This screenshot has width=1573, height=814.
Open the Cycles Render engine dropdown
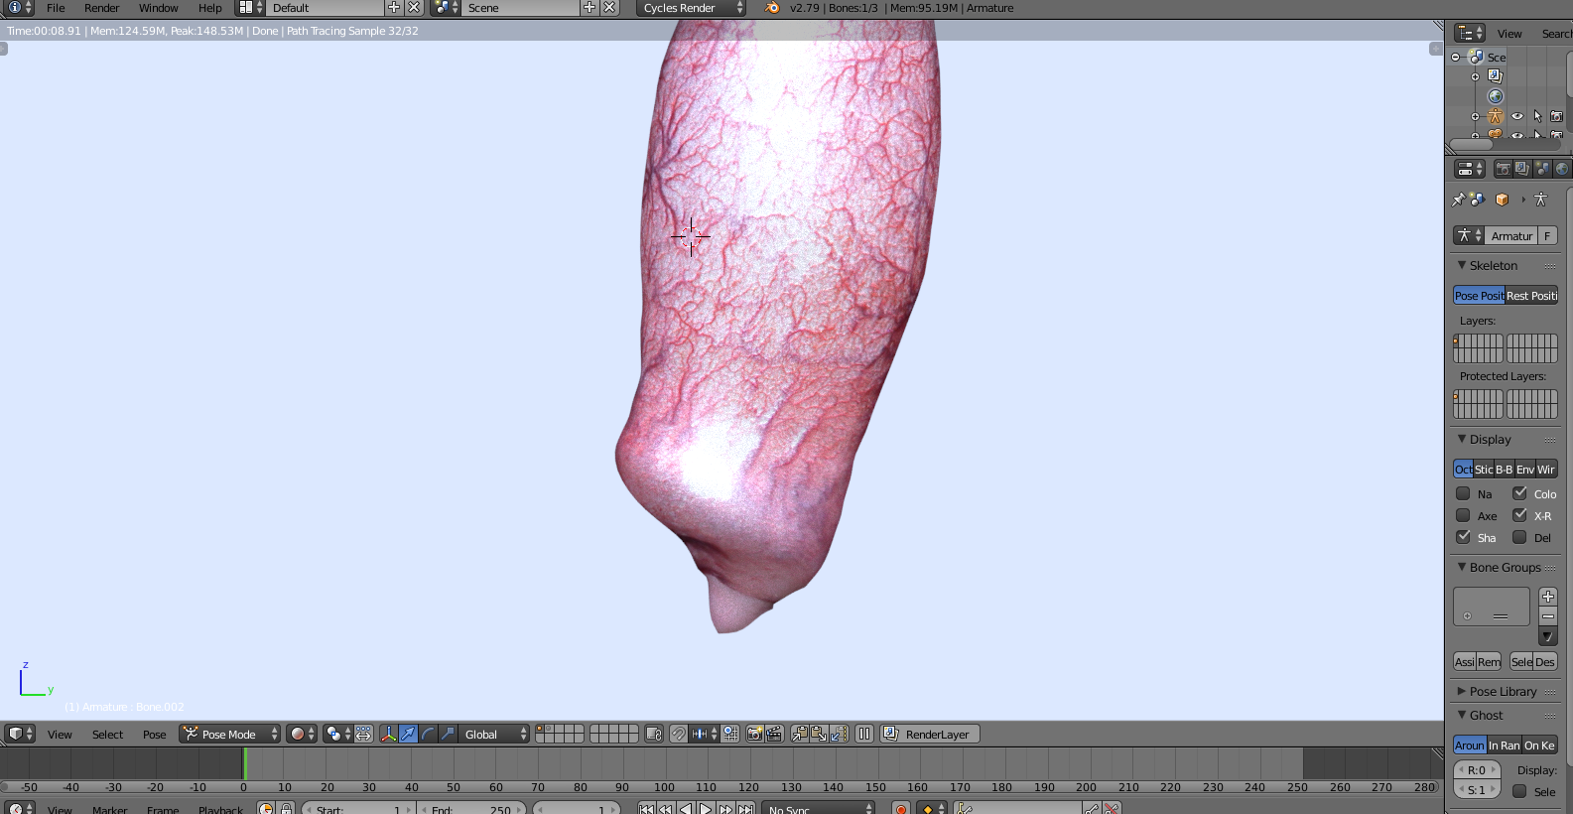691,8
